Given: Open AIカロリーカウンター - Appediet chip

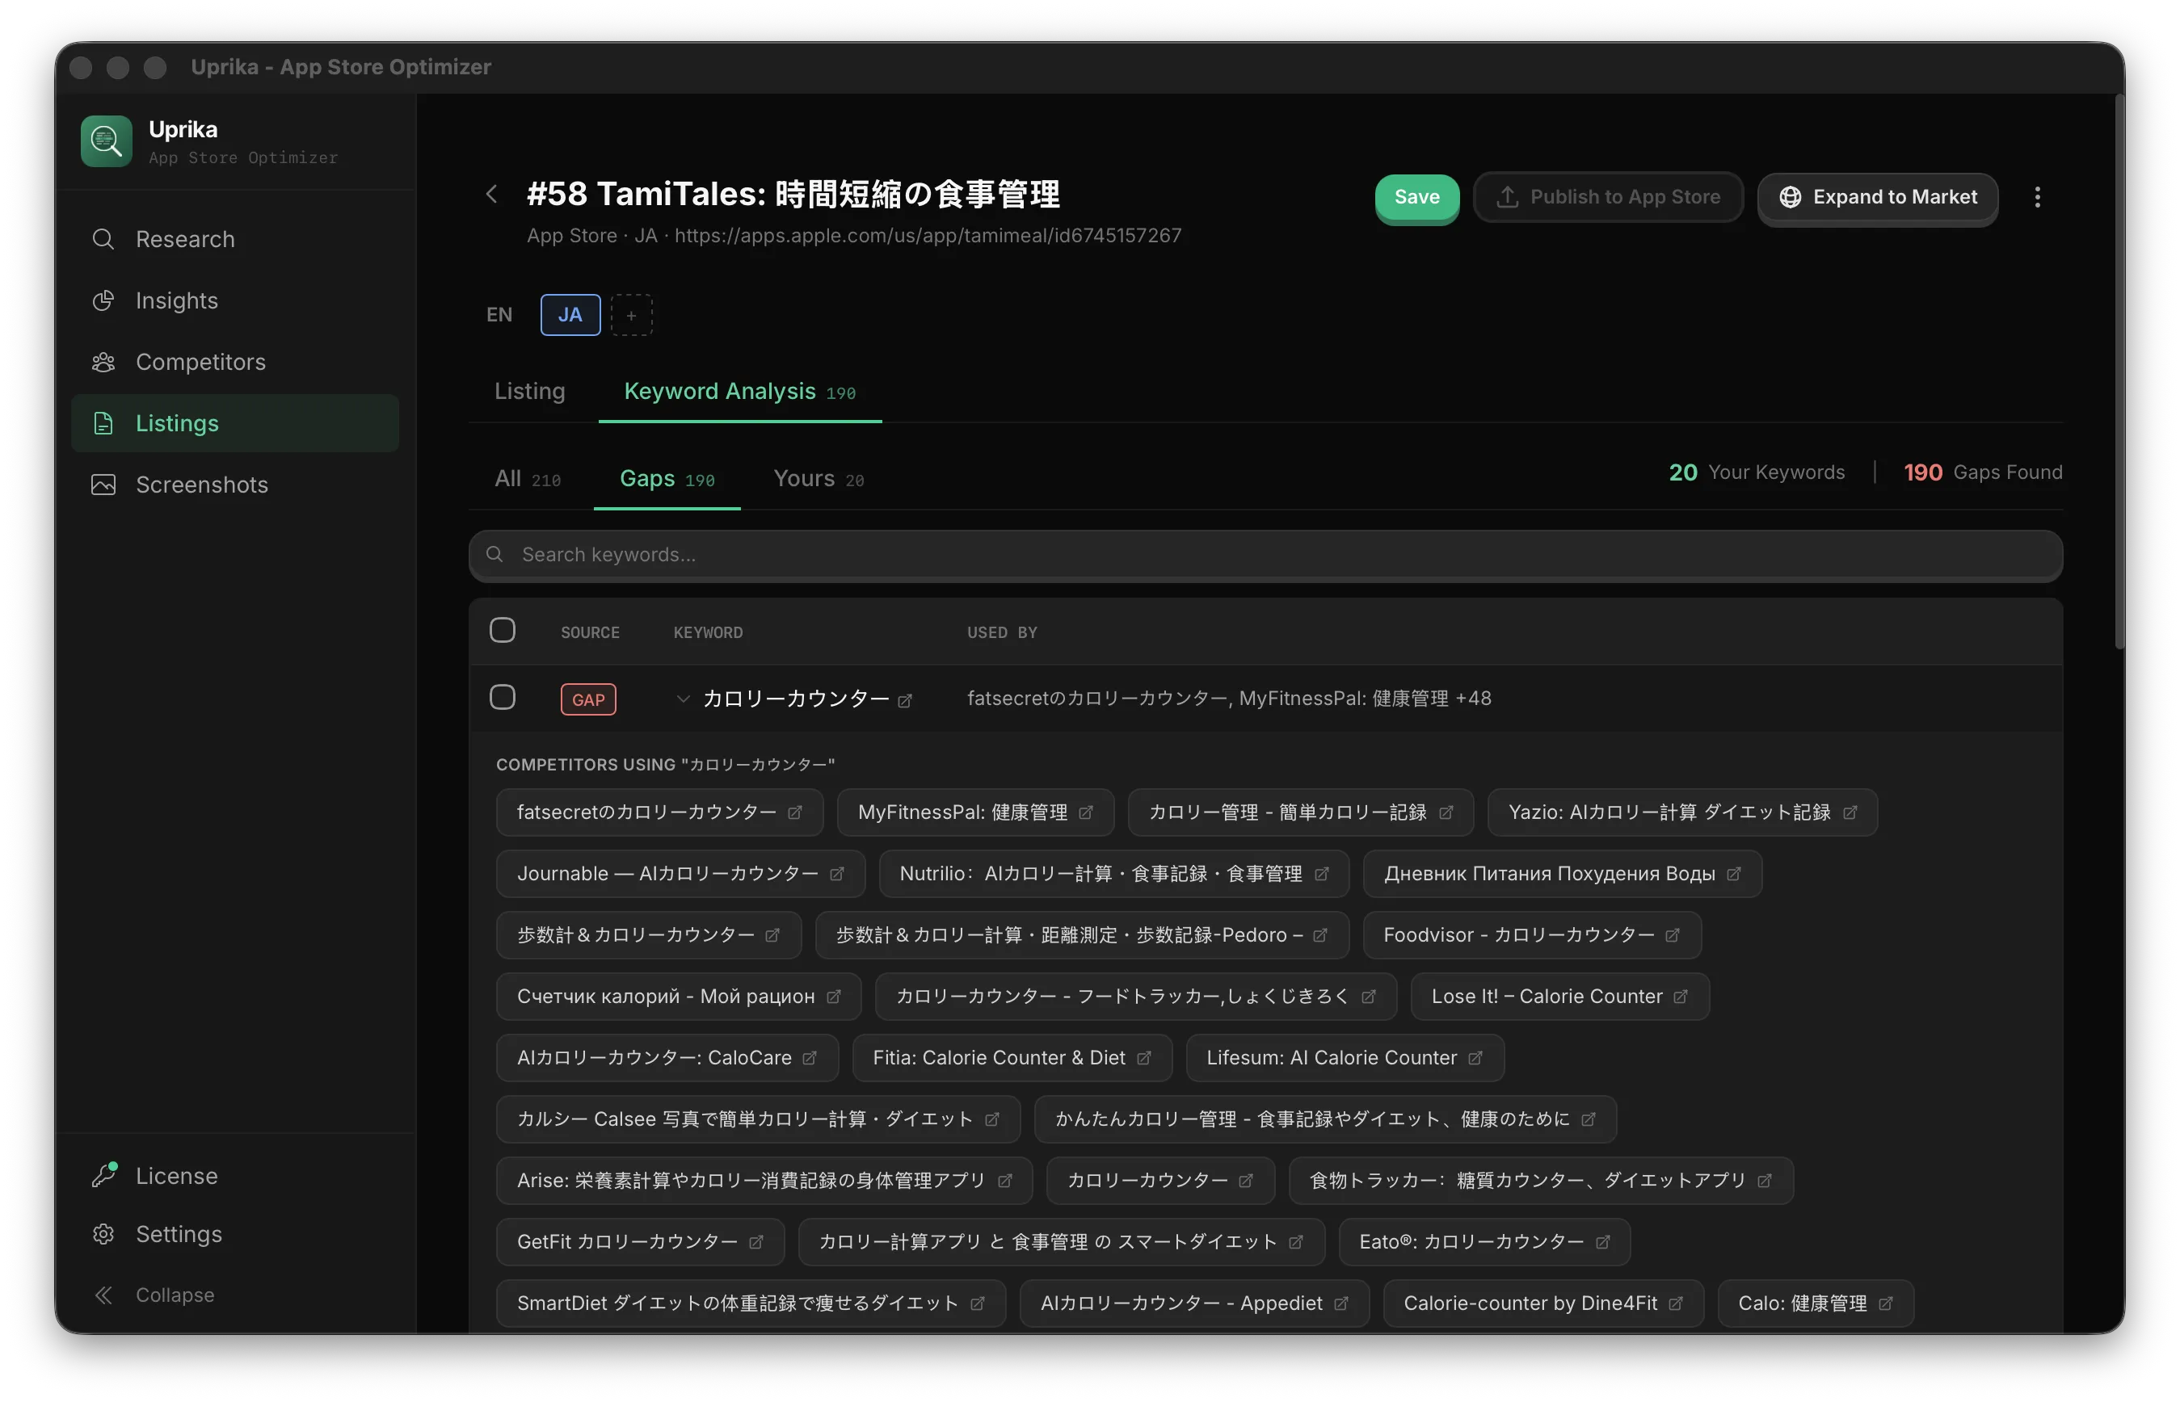Looking at the screenshot, I should [1193, 1303].
